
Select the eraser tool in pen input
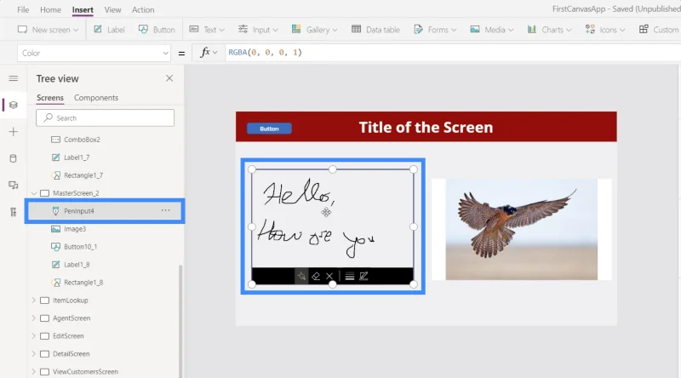[316, 276]
